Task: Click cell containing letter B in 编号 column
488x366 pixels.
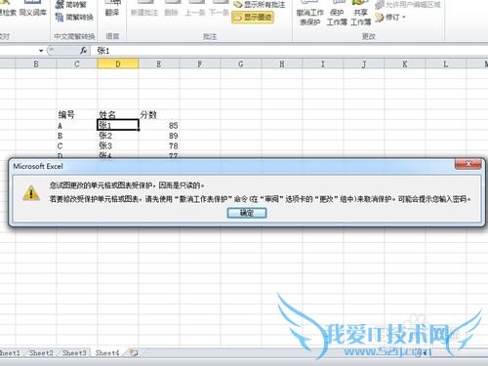Action: pyautogui.click(x=77, y=136)
